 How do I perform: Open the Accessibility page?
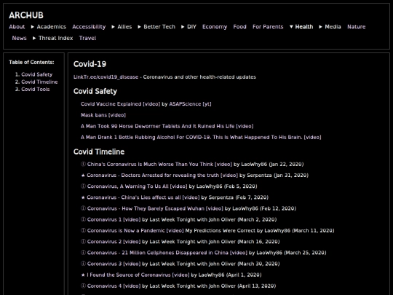click(x=89, y=27)
